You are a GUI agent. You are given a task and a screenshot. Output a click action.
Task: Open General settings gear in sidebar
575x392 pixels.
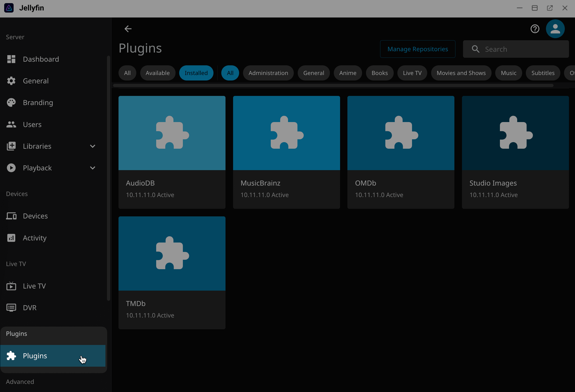click(x=53, y=81)
